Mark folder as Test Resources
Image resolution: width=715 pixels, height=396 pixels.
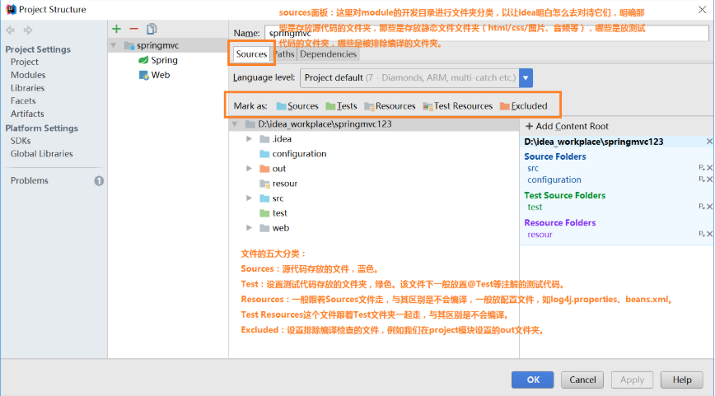click(458, 106)
